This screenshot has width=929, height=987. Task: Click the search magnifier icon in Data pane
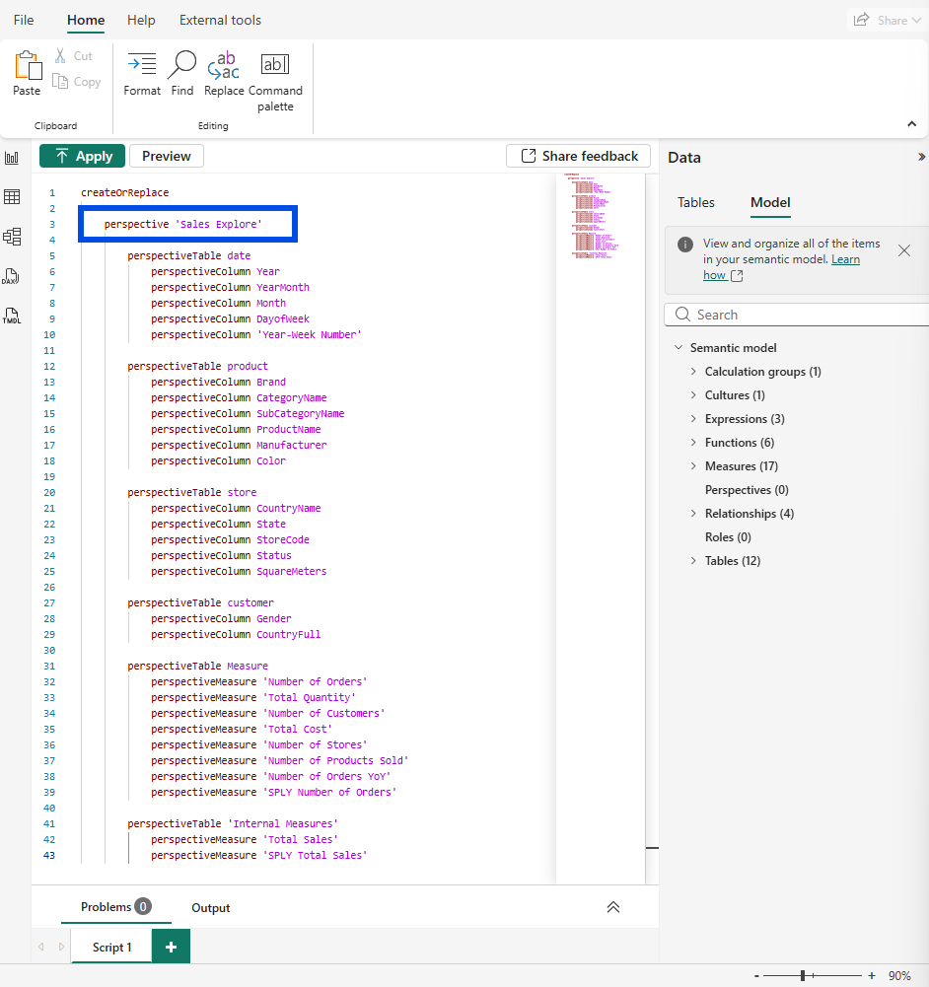[x=682, y=315]
